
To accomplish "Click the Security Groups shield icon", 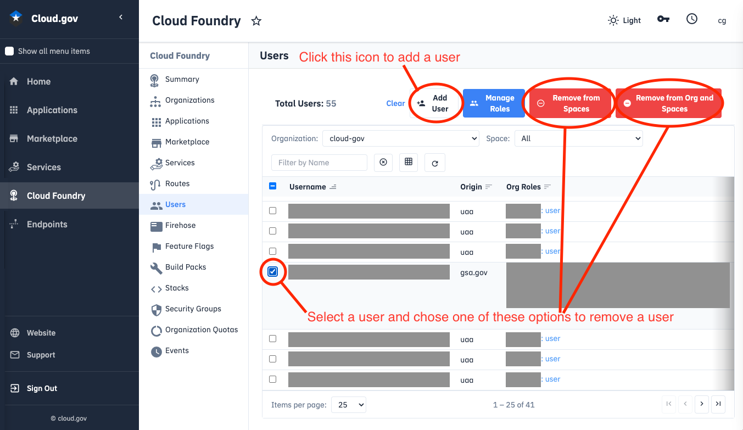I will (156, 309).
